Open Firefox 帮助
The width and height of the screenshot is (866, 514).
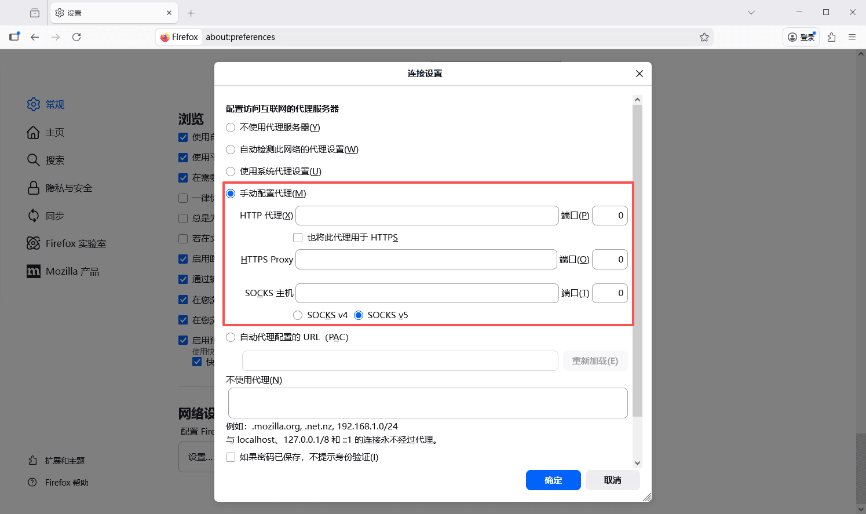point(65,482)
